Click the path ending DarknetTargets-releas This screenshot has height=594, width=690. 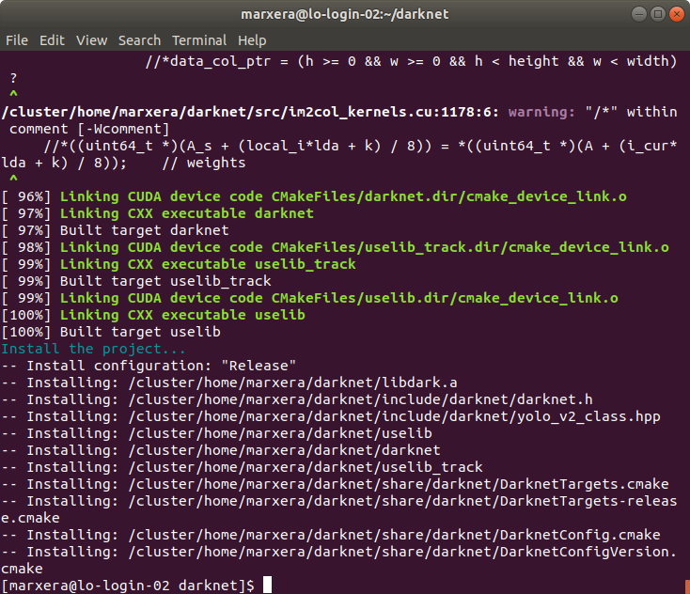[x=402, y=501]
